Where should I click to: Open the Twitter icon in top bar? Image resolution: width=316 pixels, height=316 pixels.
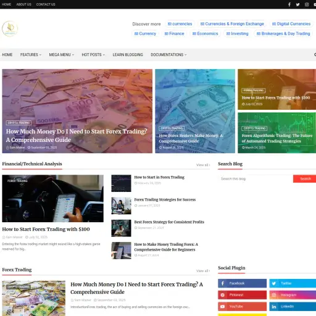coord(297,4)
